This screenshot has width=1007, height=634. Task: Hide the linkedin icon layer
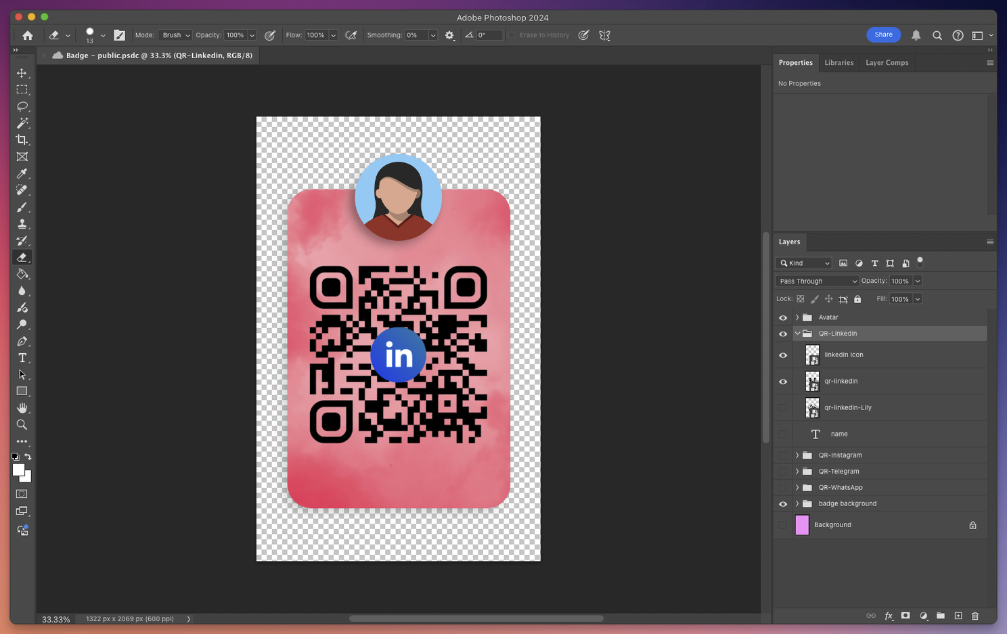783,355
